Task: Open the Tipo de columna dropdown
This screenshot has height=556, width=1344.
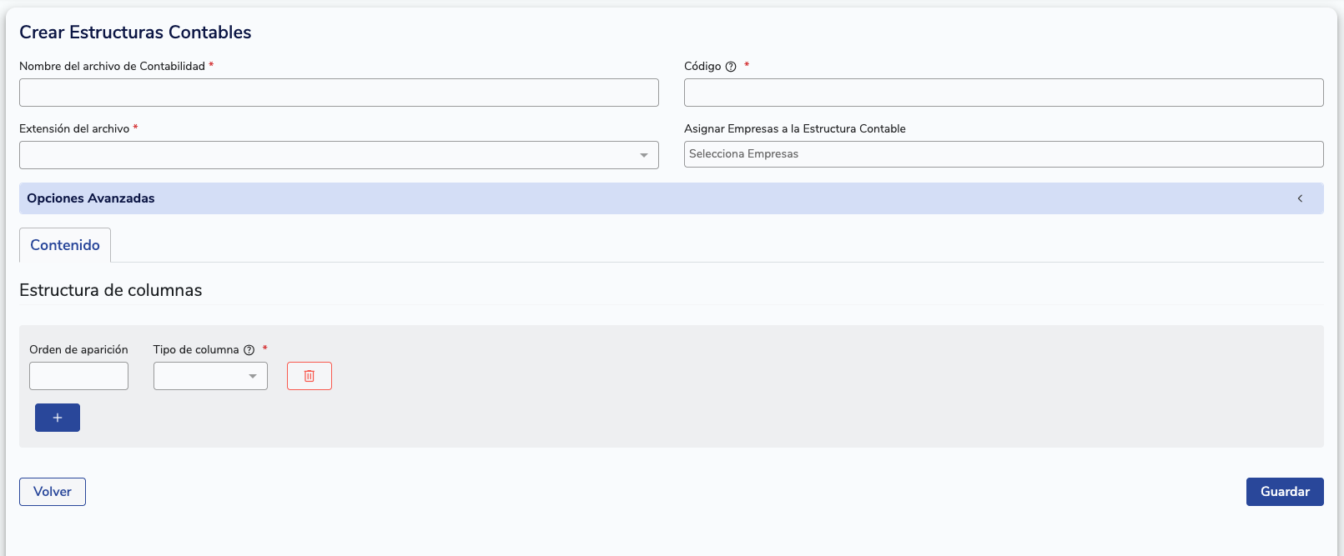Action: (x=210, y=376)
